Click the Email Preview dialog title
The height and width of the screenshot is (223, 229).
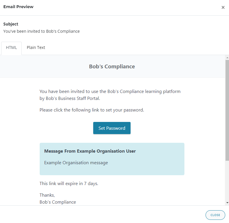[19, 7]
